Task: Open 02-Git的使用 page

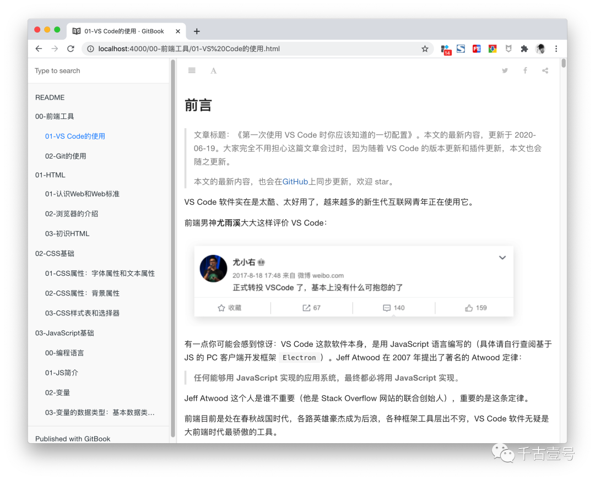Action: (65, 156)
